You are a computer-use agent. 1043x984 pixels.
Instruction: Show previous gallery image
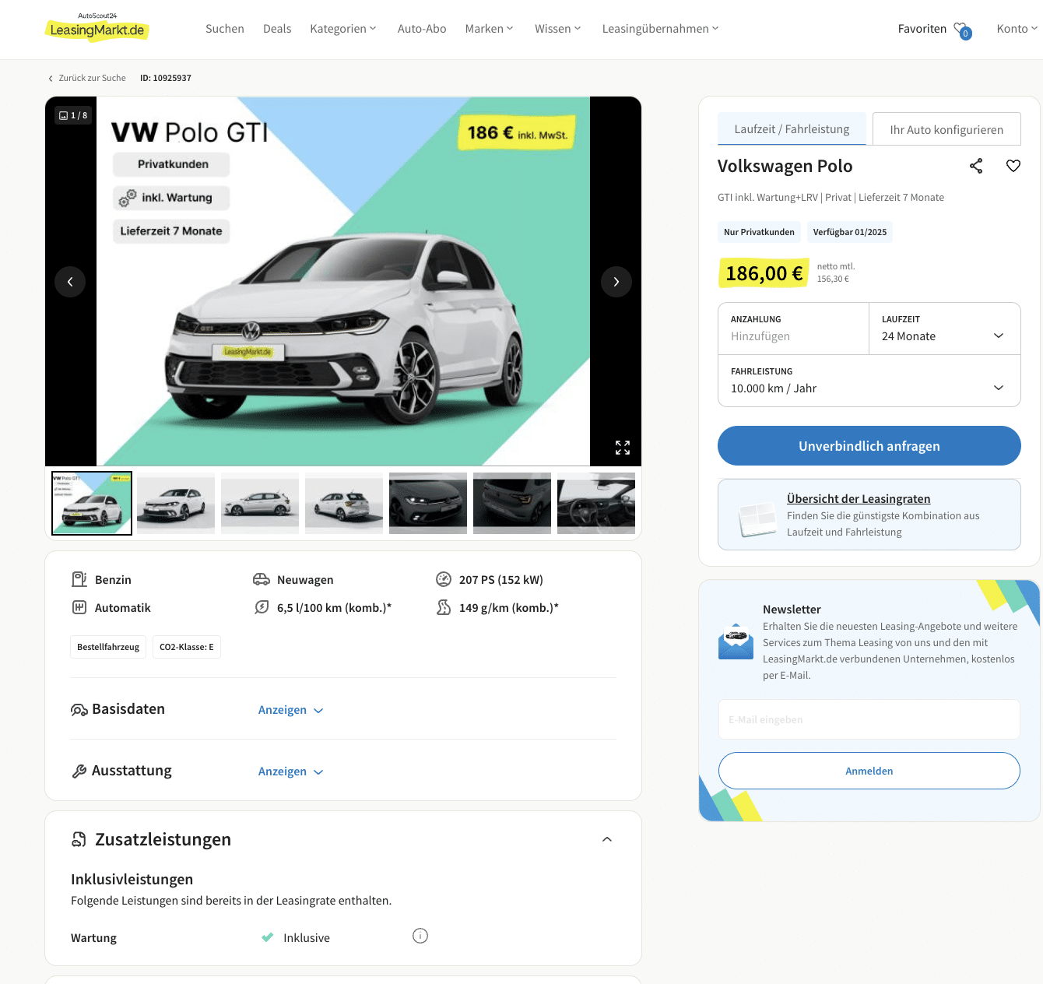coord(70,282)
